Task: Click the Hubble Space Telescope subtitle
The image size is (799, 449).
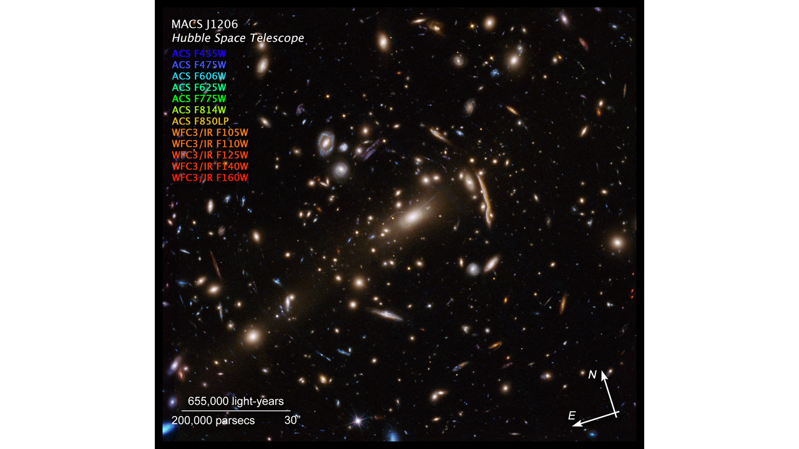Action: click(x=238, y=39)
